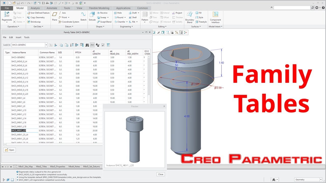Viewport: 326px width, 183px height.
Task: Expand the Get Data group dropdown
Action: [38, 26]
